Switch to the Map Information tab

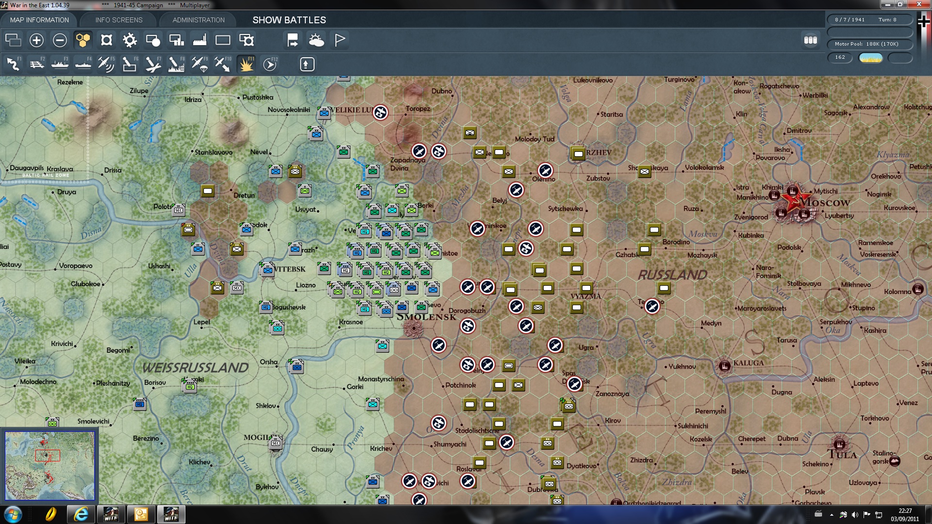pyautogui.click(x=39, y=20)
